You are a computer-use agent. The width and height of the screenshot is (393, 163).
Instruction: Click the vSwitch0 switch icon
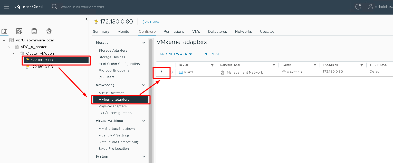284,72
